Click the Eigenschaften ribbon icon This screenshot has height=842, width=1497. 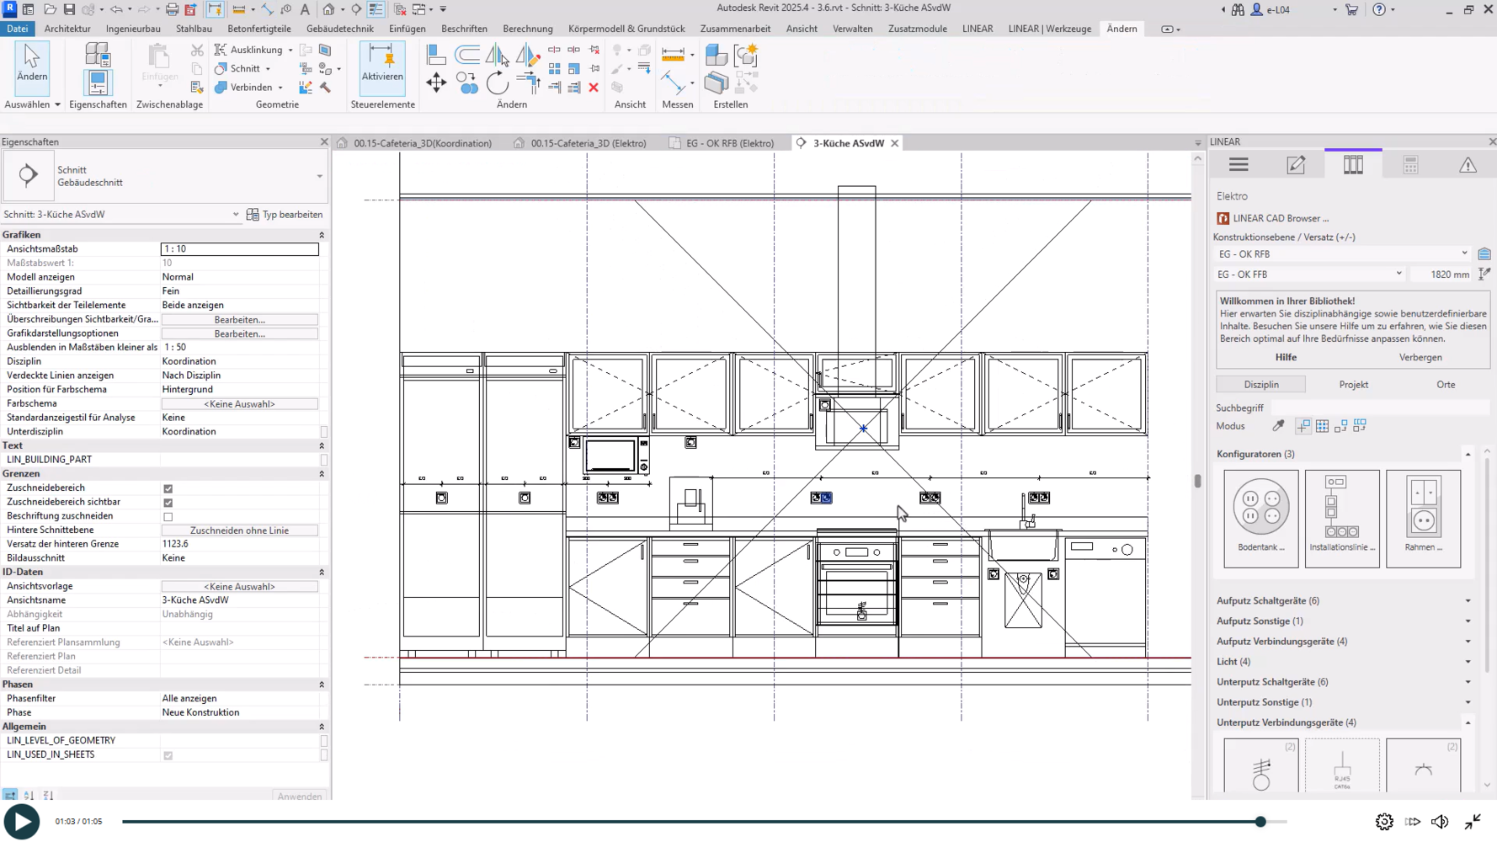pos(98,83)
